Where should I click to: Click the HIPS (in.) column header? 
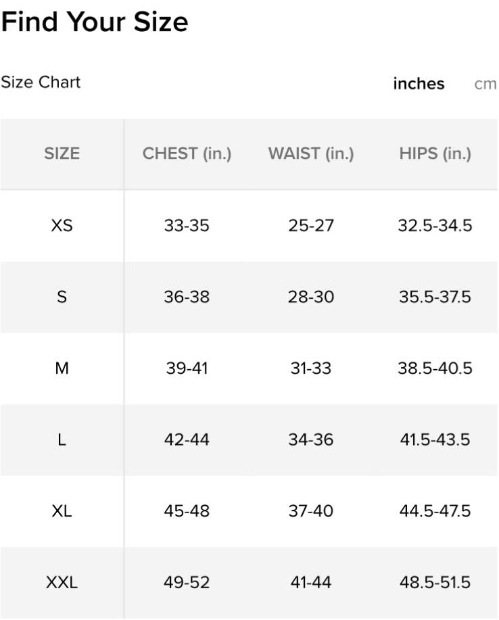coord(435,154)
